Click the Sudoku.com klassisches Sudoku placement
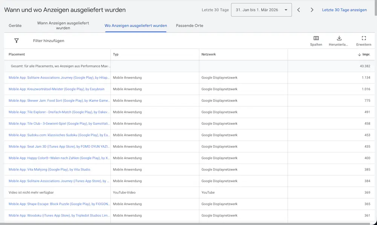 [x=57, y=135]
